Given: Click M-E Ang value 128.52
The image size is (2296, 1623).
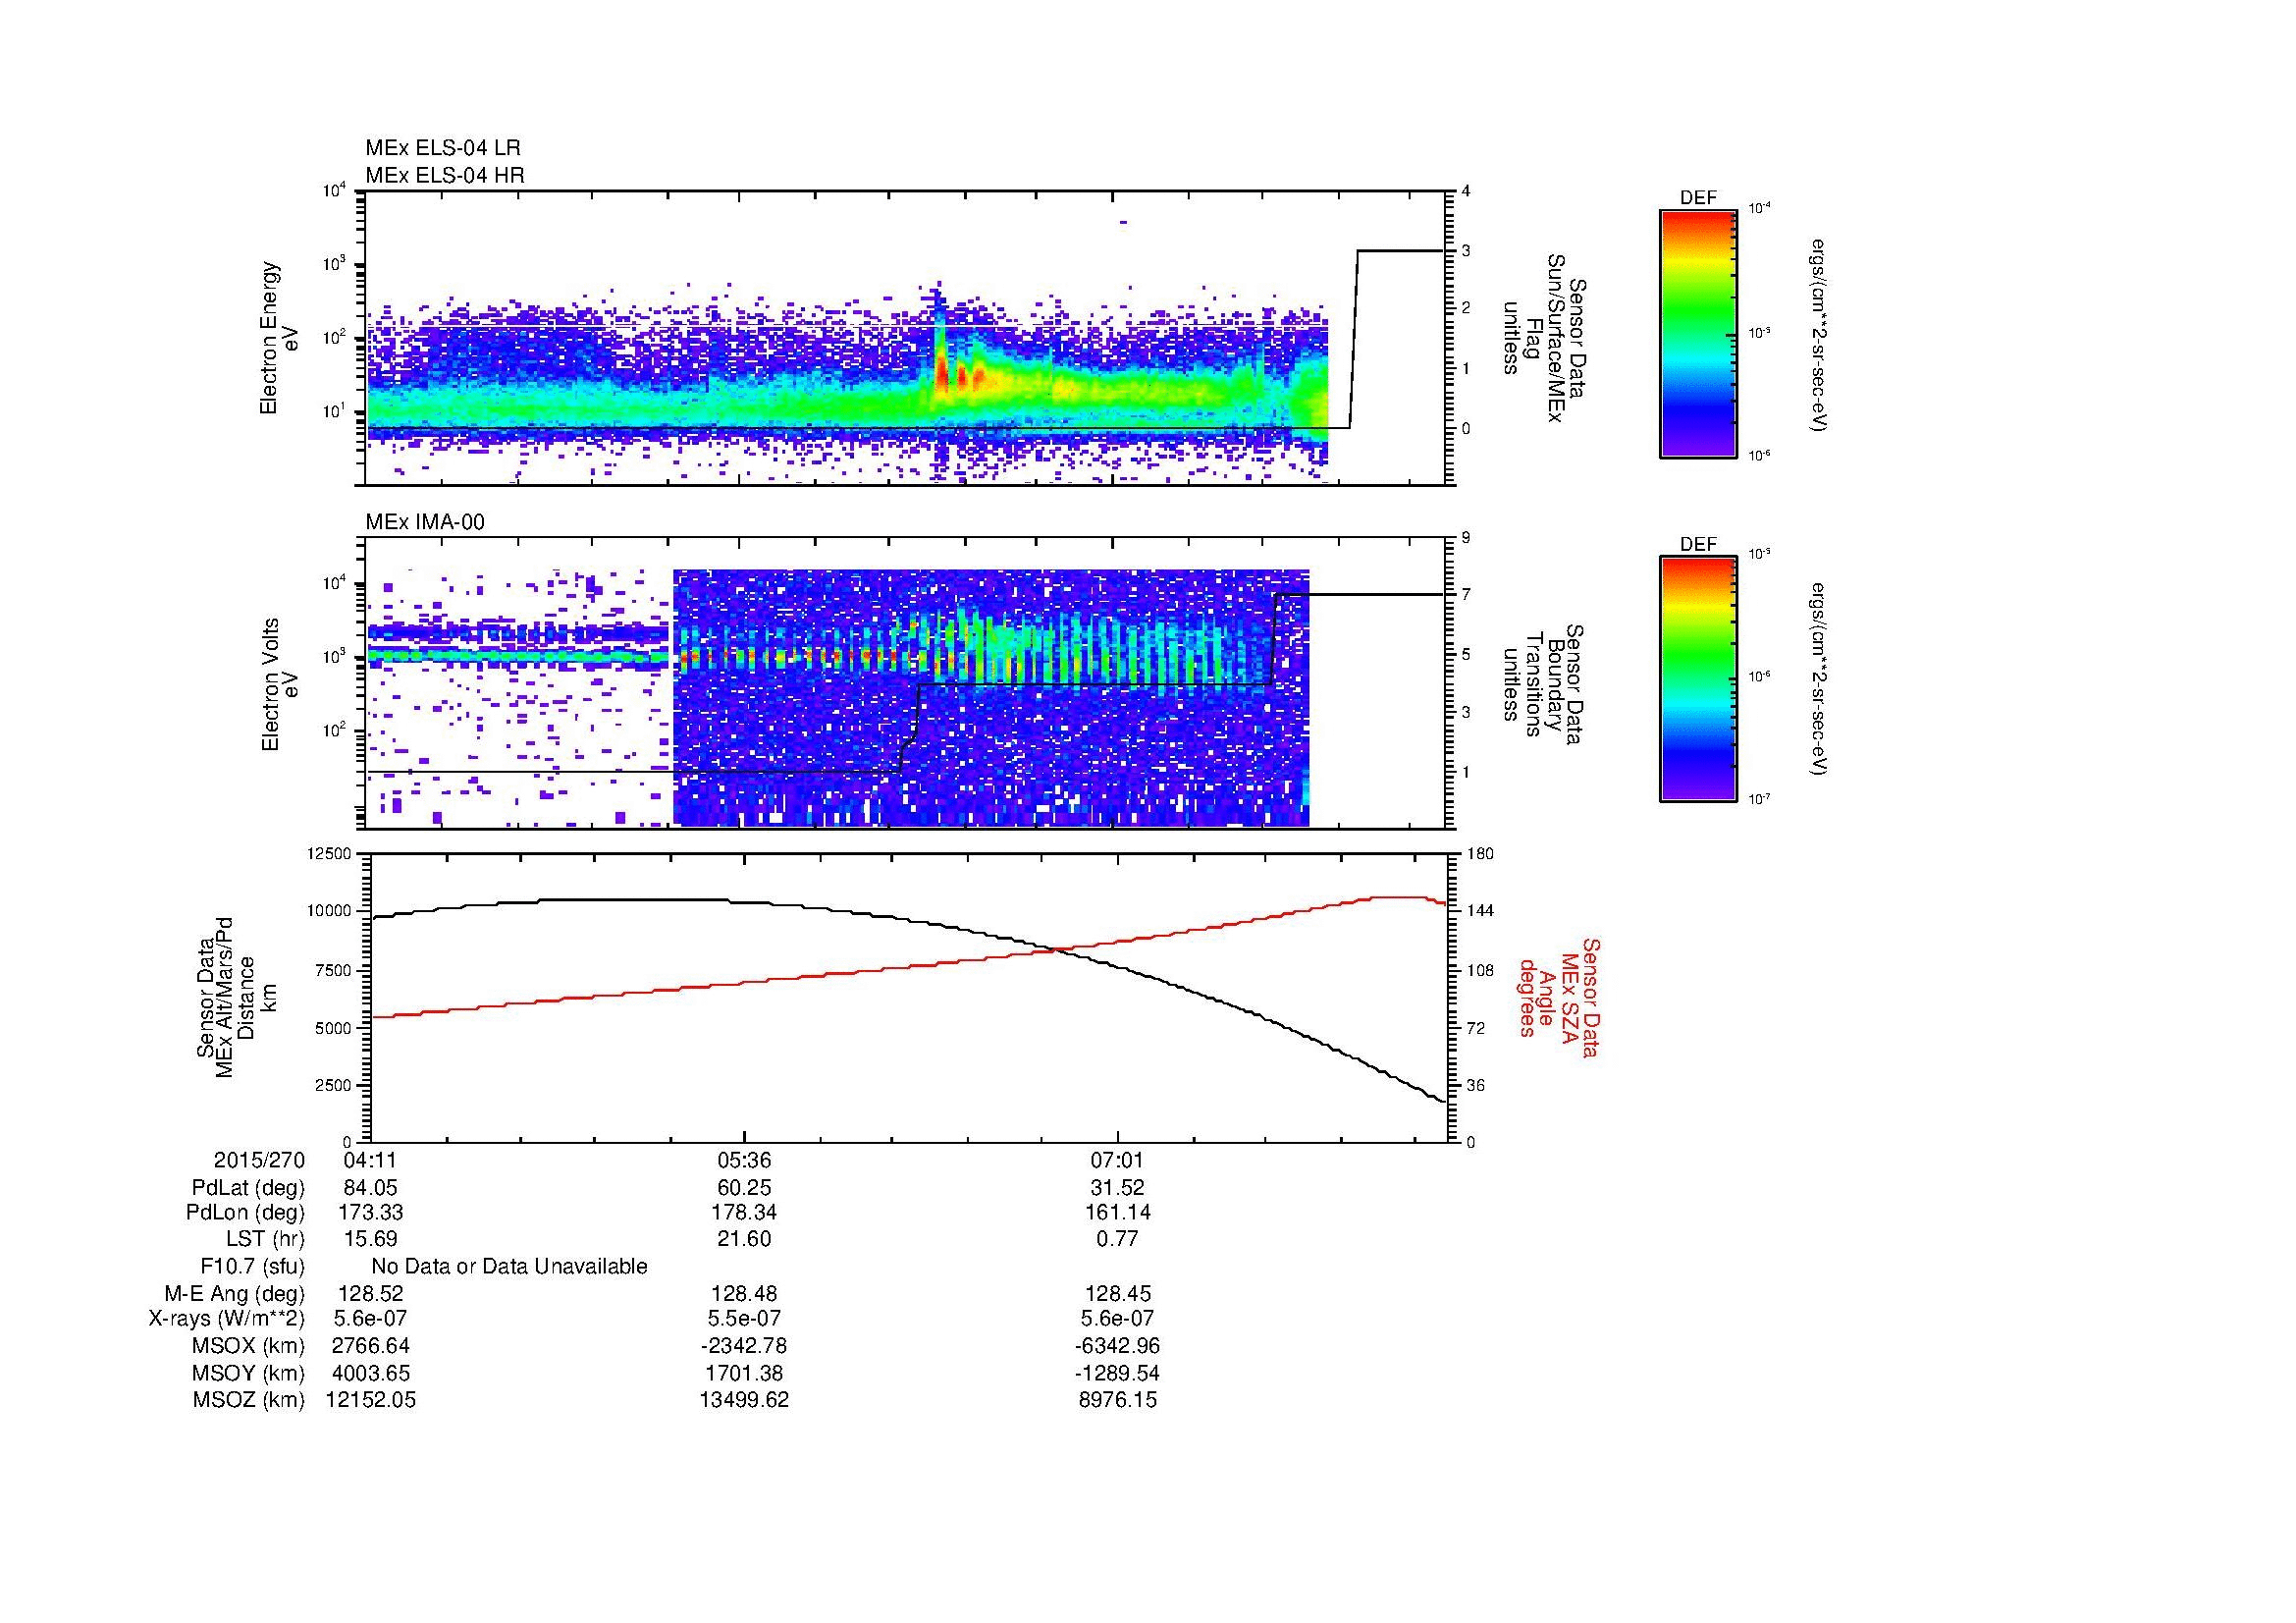Looking at the screenshot, I should pos(371,1293).
